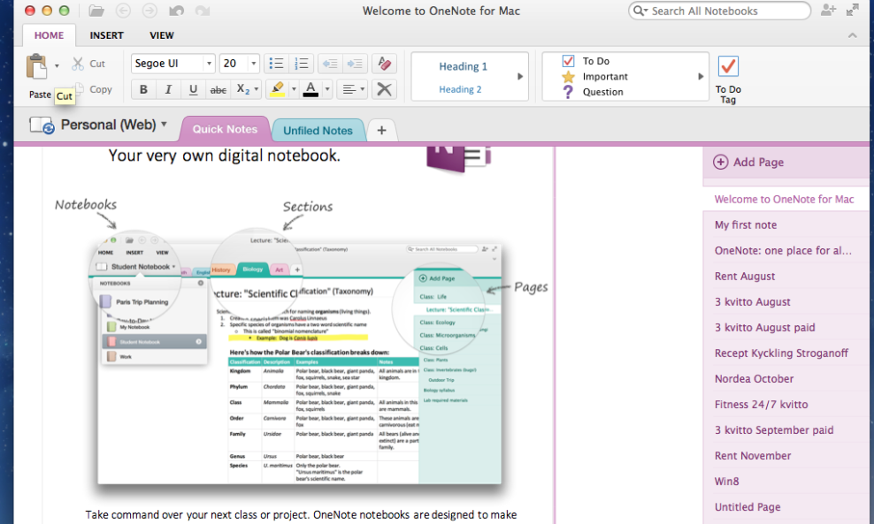
Task: Open the Win8 page
Action: (x=786, y=481)
